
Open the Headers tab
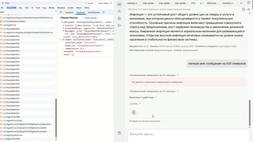tap(70, 12)
